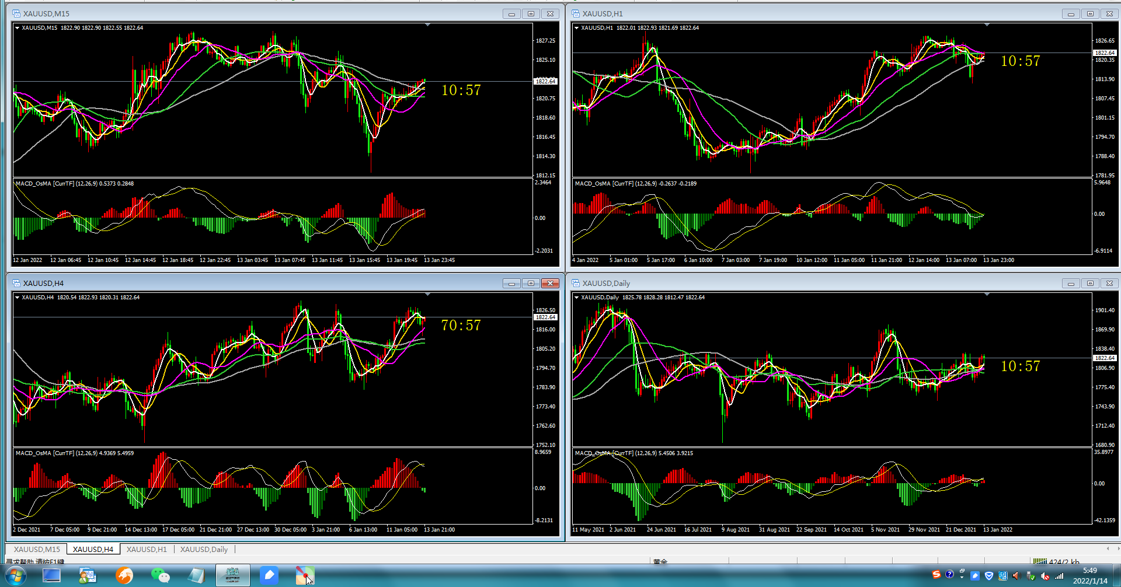
Task: Open the notepad icon on the taskbar
Action: [196, 575]
